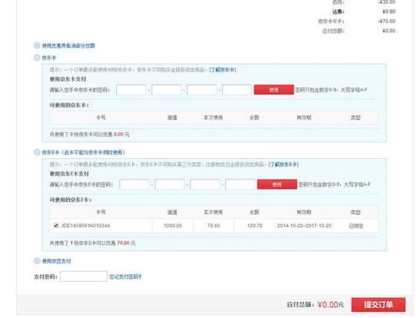420x318 pixels.
Task: Click third 京东E卡 password segment field
Action: tap(205, 184)
